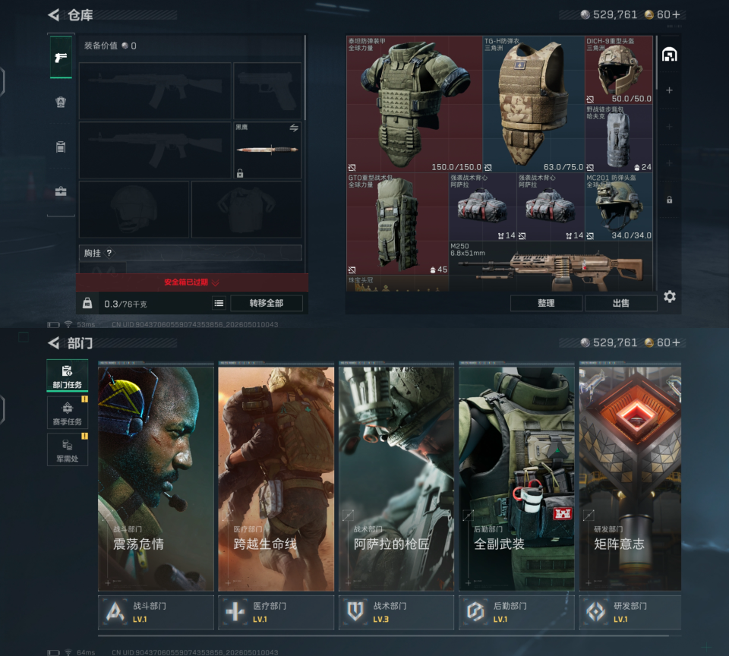
Task: Expand the 安全箱已过期 red banner
Action: 191,282
